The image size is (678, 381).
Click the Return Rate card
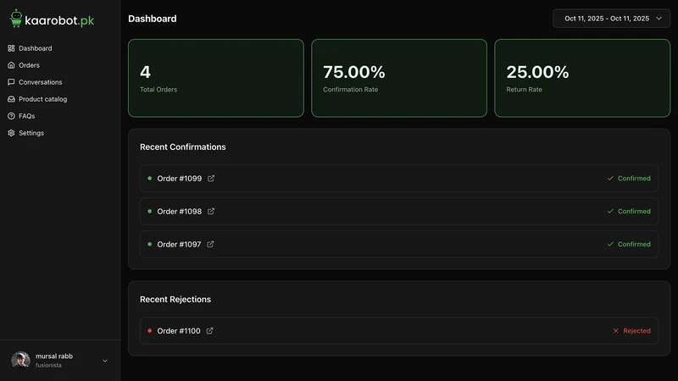click(582, 78)
